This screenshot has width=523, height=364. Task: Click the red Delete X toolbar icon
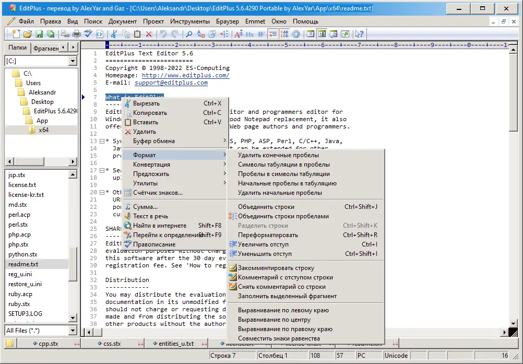[149, 34]
